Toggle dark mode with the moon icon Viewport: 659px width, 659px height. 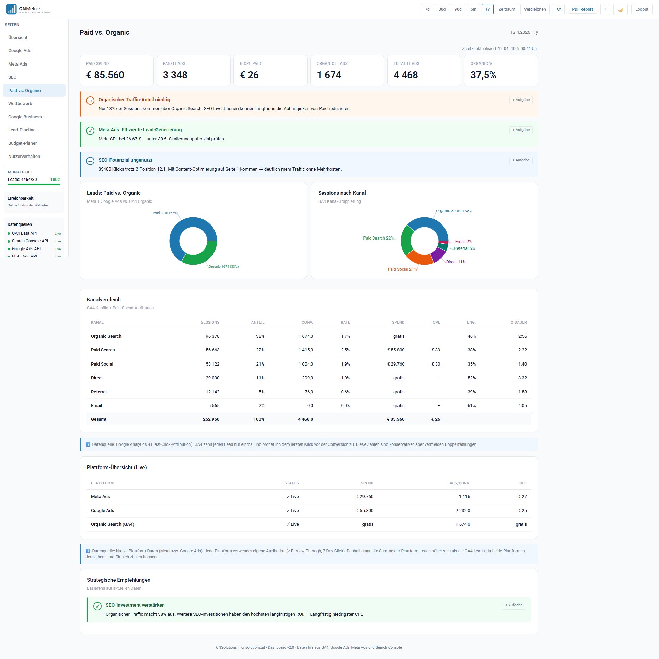click(x=621, y=9)
